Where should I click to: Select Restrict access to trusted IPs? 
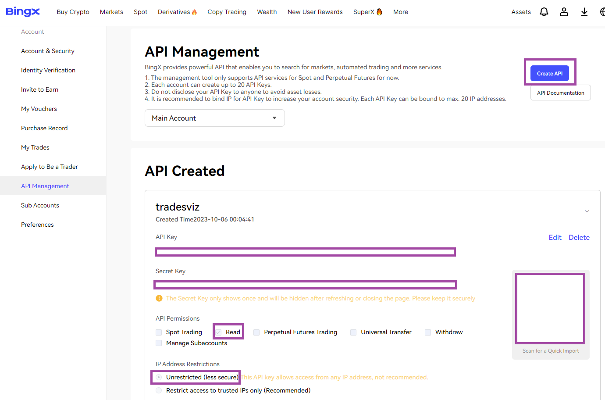click(159, 390)
